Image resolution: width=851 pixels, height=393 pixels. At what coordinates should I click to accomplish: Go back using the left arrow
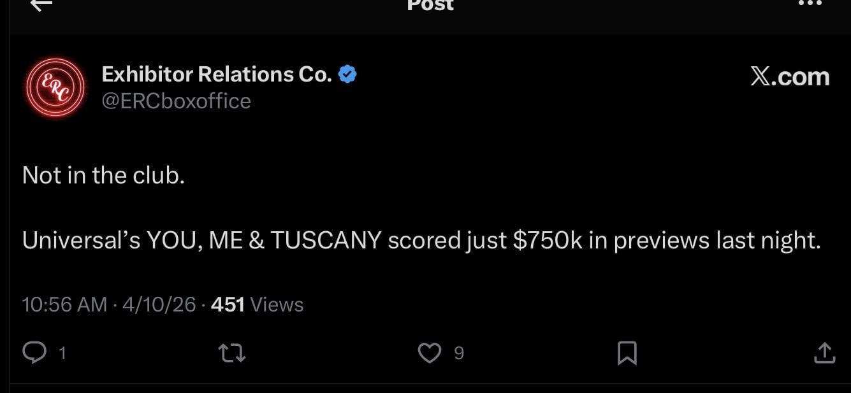pyautogui.click(x=41, y=5)
